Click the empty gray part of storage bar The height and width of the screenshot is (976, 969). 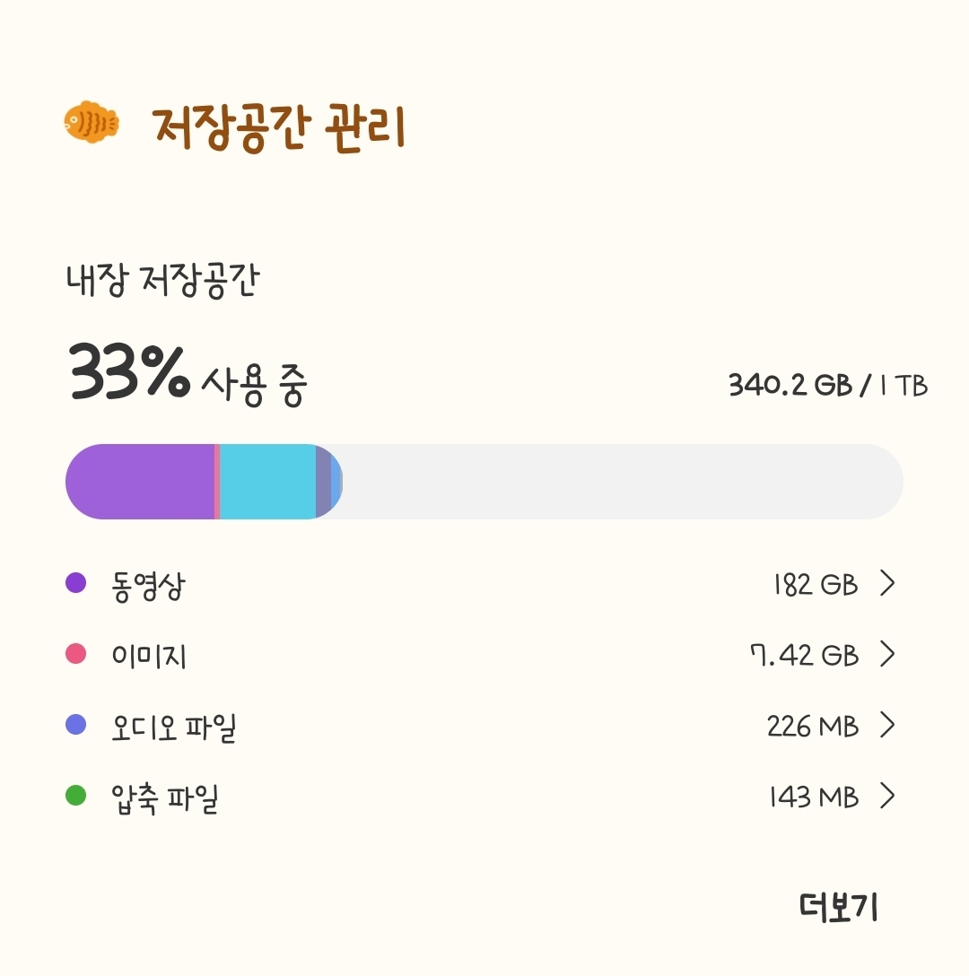pyautogui.click(x=619, y=482)
